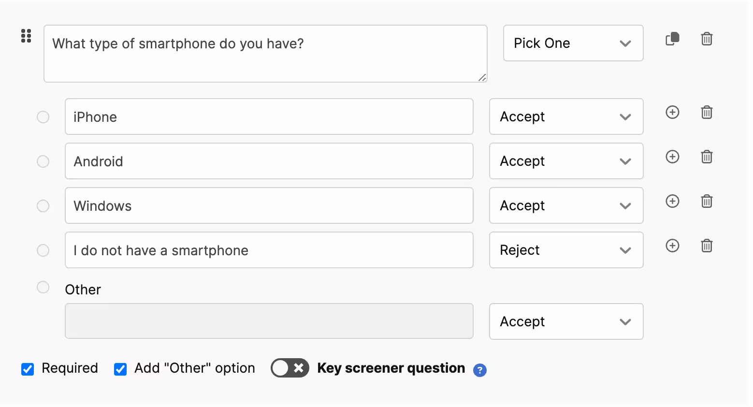Delete the 'I do not have a smartphone' option
The width and height of the screenshot is (753, 407).
(x=707, y=246)
